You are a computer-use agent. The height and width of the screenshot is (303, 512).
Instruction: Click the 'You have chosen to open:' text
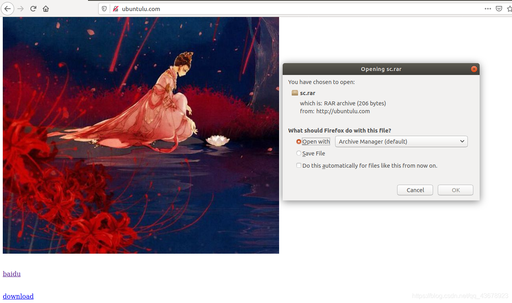(x=321, y=82)
